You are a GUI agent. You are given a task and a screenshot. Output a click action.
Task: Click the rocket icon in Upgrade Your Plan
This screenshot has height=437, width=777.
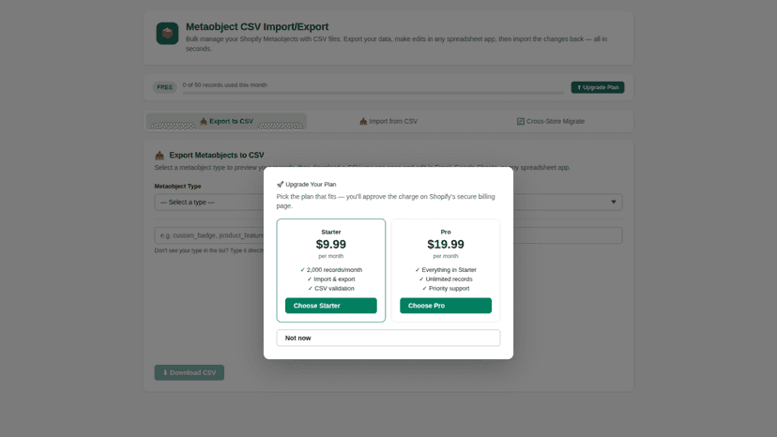[280, 185]
